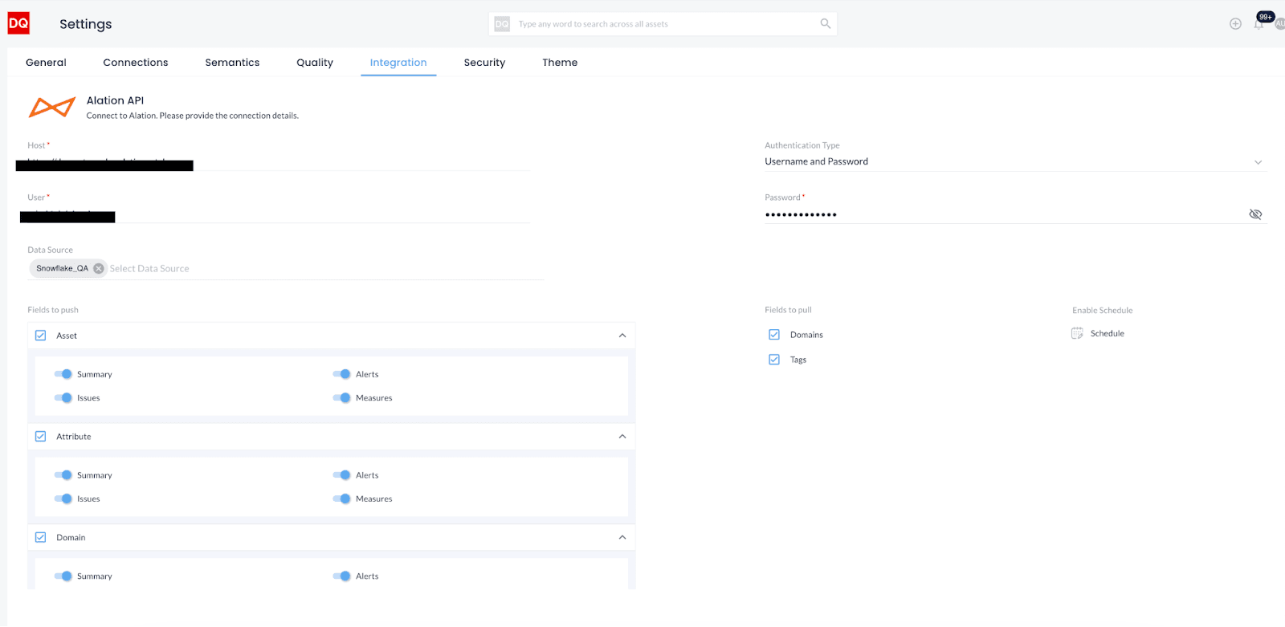
Task: Click the add plus circle icon
Action: coord(1235,24)
